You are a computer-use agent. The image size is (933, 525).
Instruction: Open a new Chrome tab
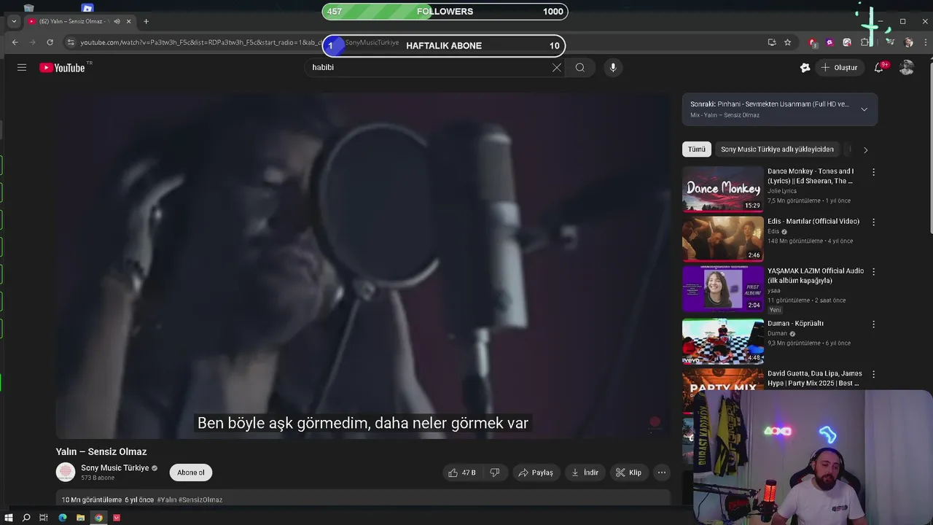click(146, 21)
